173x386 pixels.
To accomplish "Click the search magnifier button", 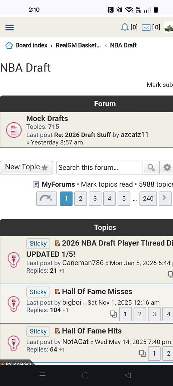I will coord(151,168).
